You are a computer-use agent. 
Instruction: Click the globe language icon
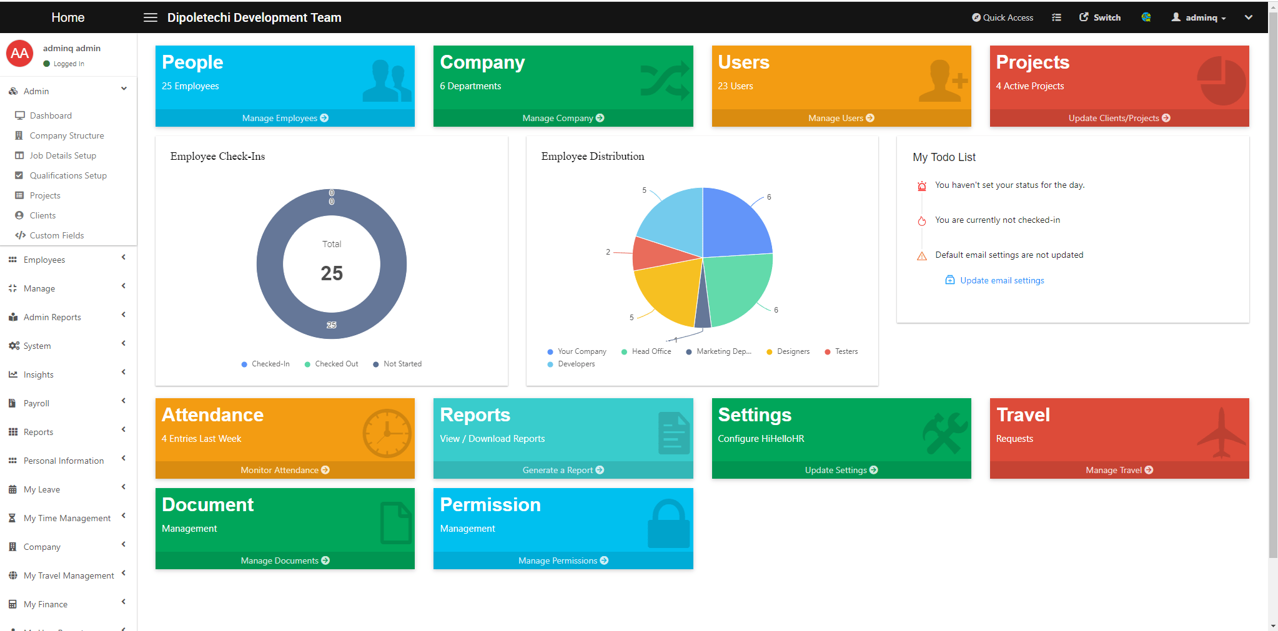tap(1146, 17)
